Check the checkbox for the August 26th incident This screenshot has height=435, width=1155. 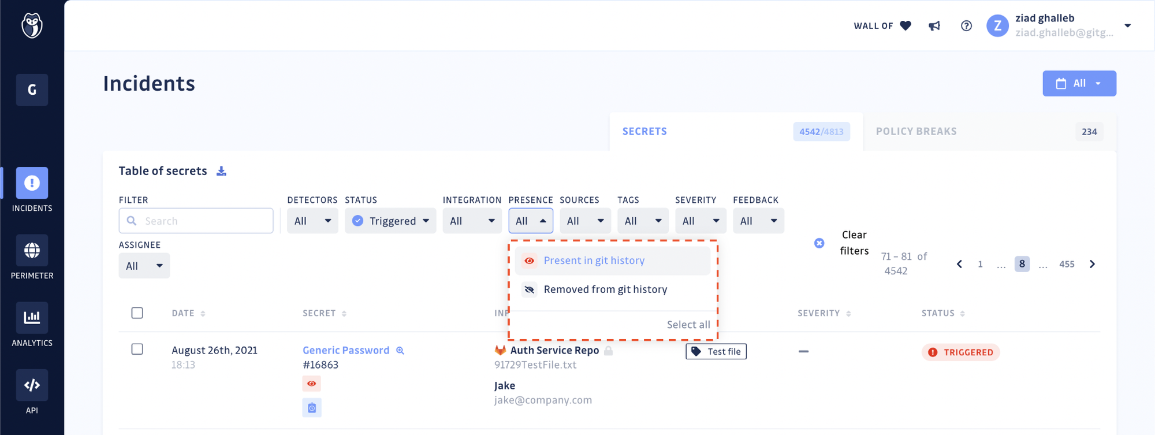[137, 349]
